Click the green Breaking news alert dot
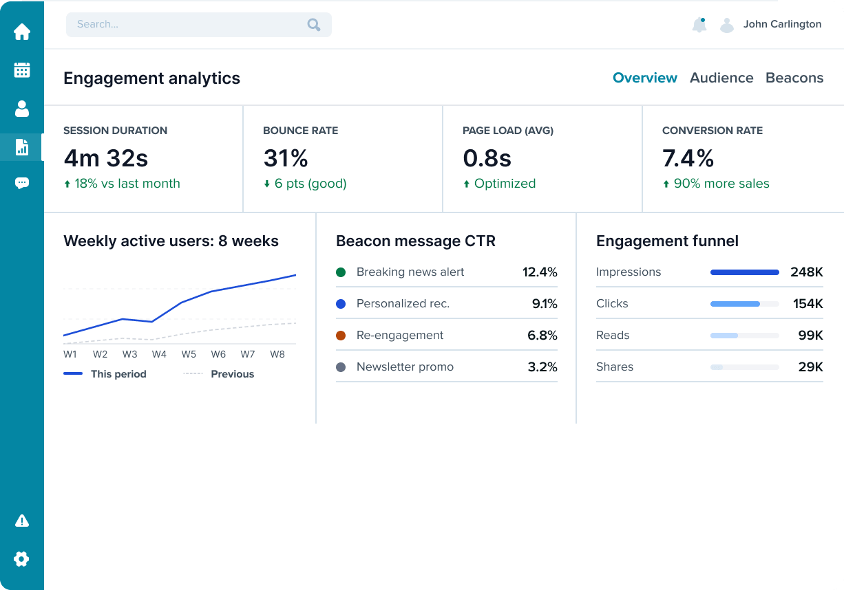Screen dimensions: 844x590 341,272
